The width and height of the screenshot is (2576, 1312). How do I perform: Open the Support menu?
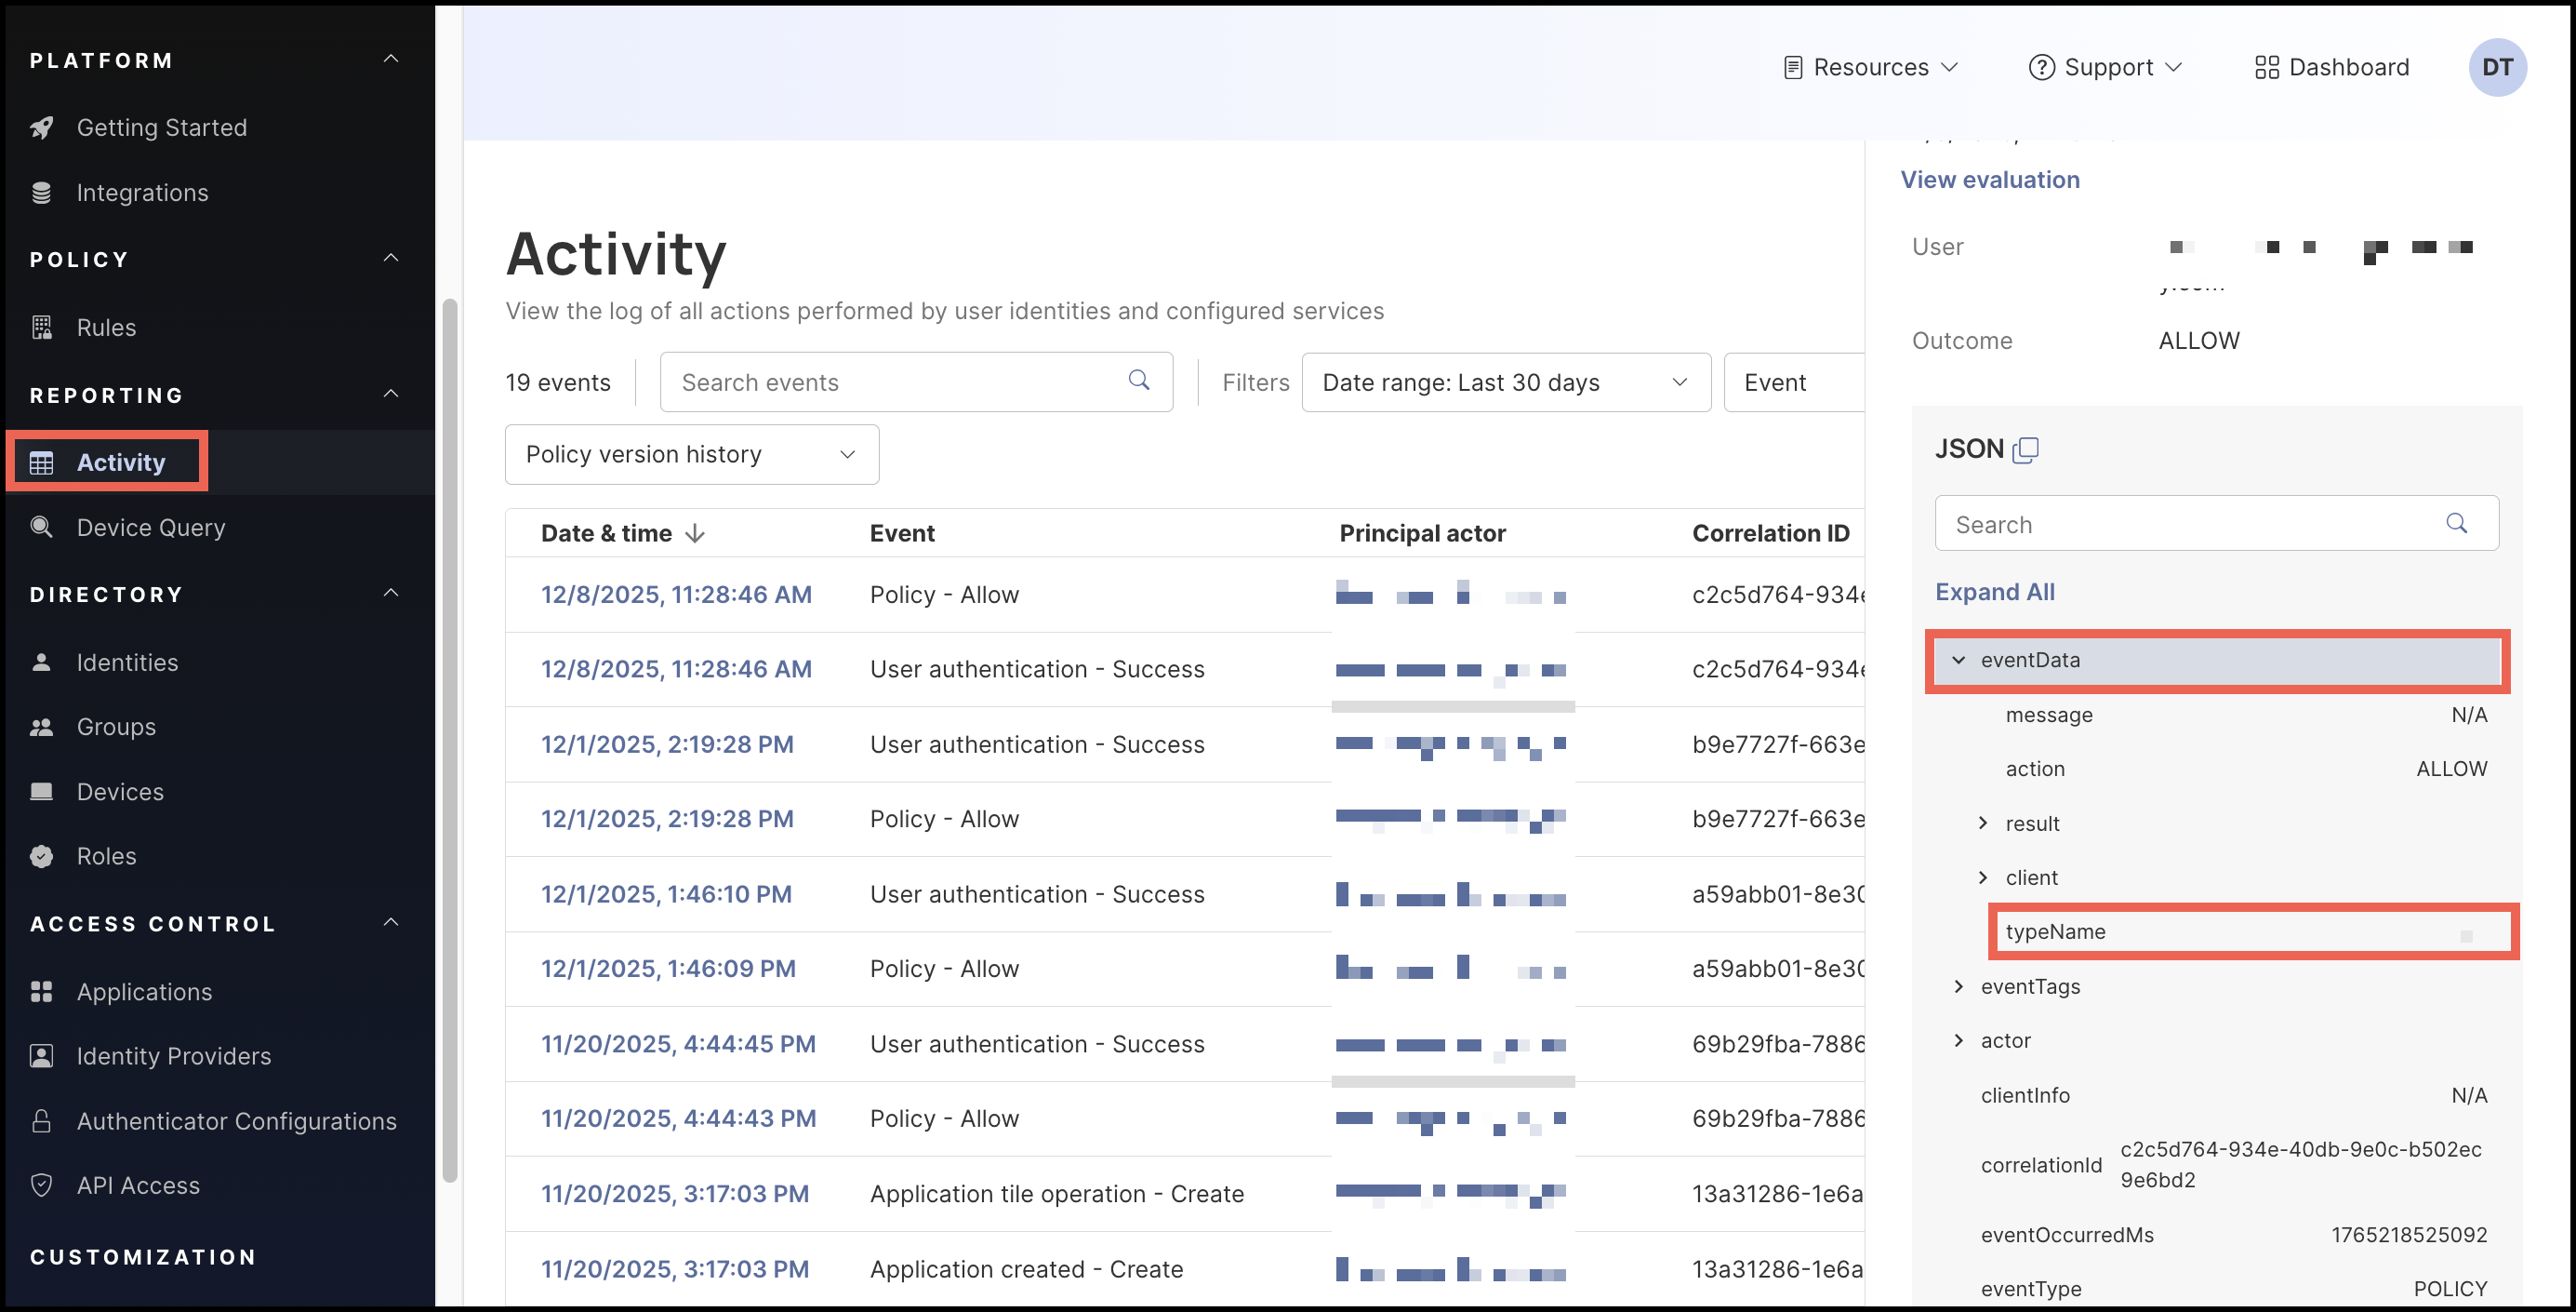[x=2105, y=67]
